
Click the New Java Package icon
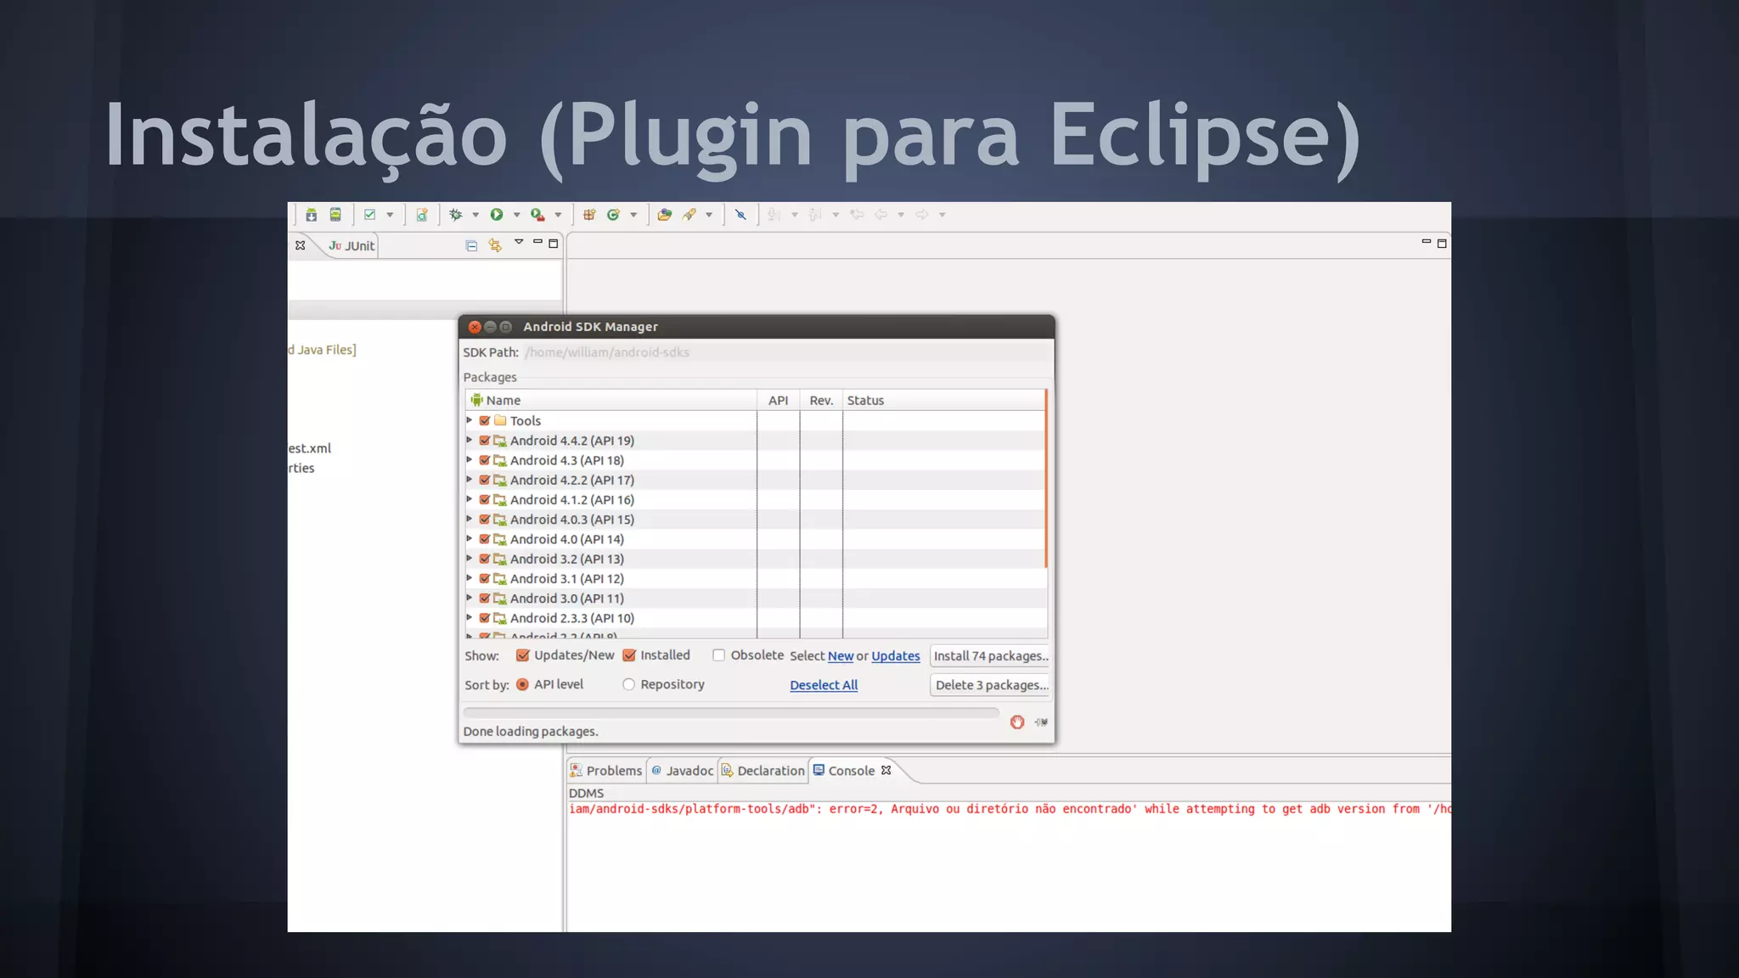coord(589,215)
